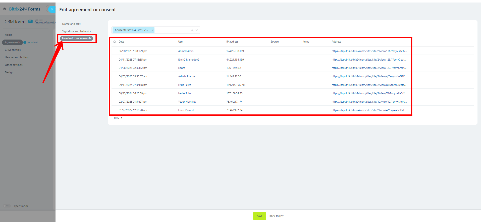This screenshot has width=481, height=222.
Task: Sort by the IP address column header
Action: click(232, 42)
